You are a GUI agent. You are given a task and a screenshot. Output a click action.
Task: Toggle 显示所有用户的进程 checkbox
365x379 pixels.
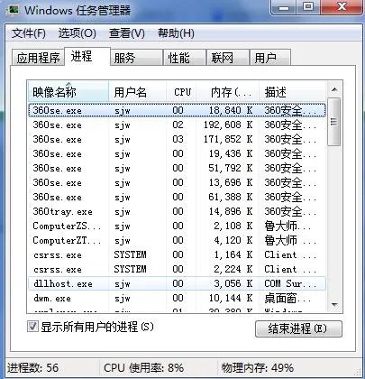click(x=32, y=327)
